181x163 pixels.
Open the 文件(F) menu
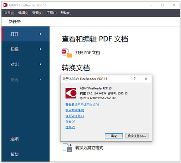[9, 13]
